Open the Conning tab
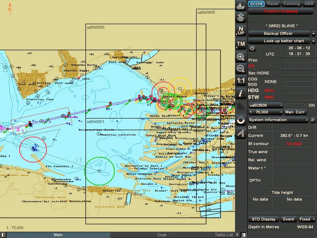Image resolution: width=317 pixels, height=238 pixels. pyautogui.click(x=291, y=4)
